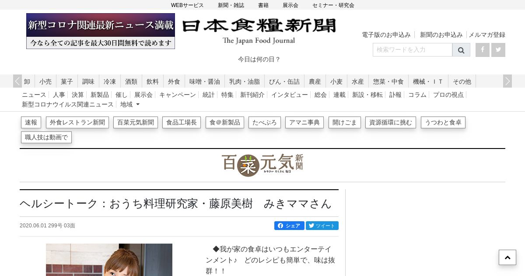Click the 百菜元気新聞 tag button
This screenshot has height=276, width=525.
pyautogui.click(x=136, y=123)
